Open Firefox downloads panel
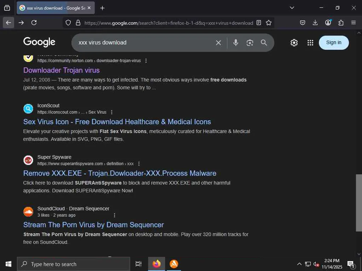 [x=315, y=23]
